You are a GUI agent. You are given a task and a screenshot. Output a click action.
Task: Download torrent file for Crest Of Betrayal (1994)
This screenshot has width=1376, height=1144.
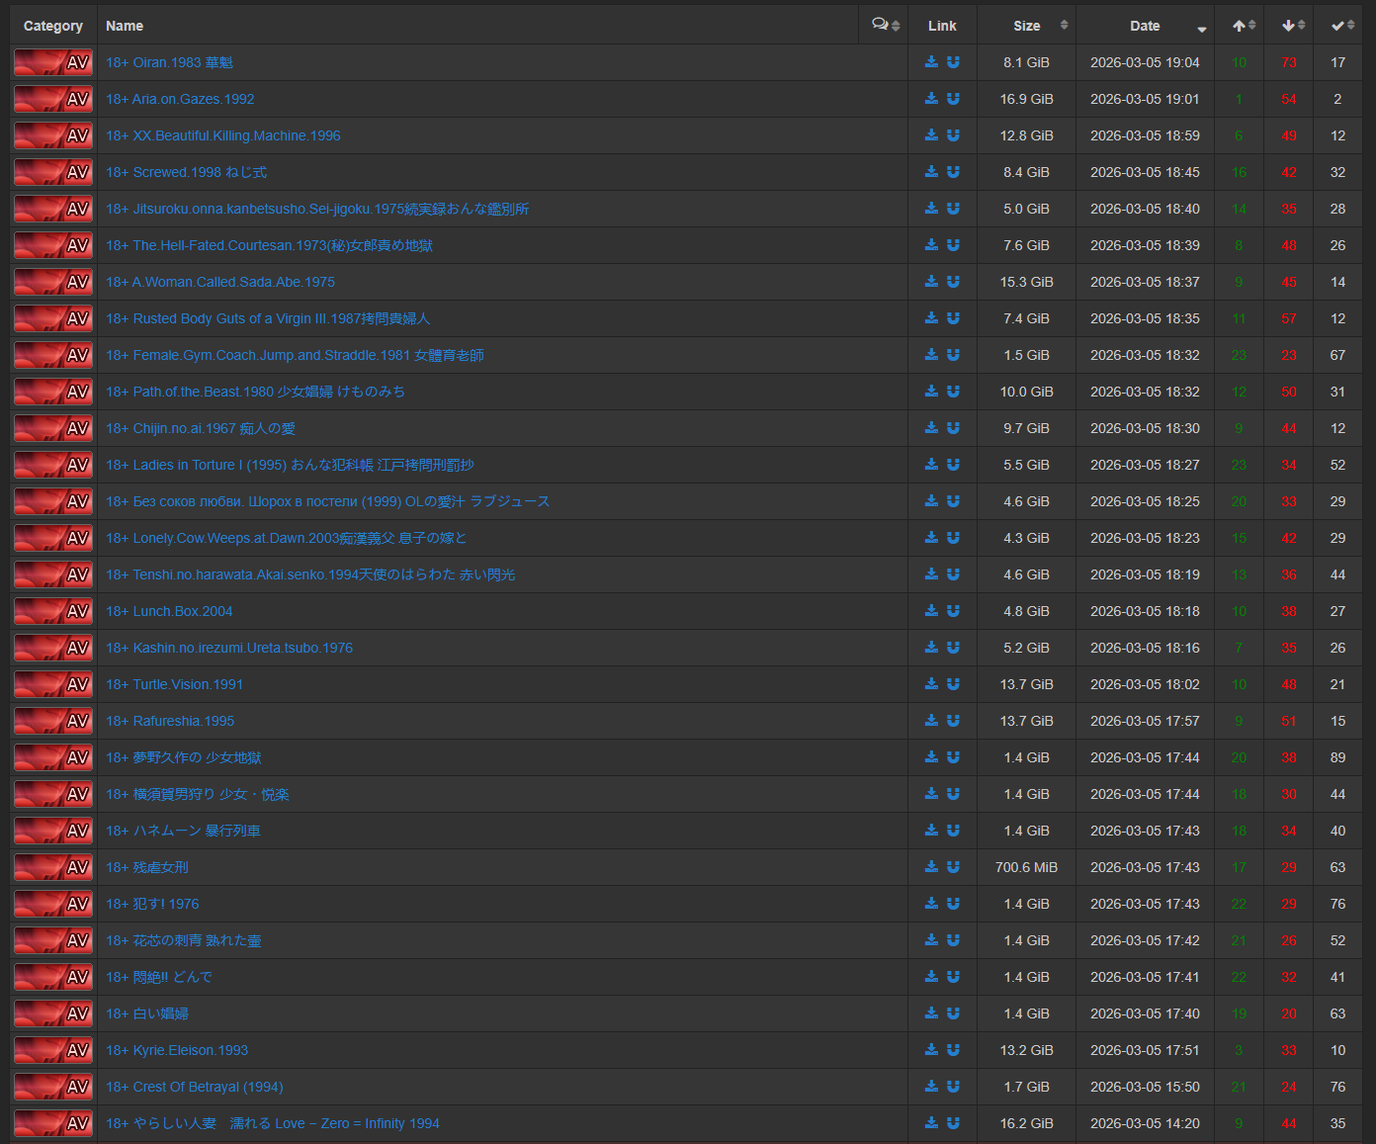pyautogui.click(x=931, y=1087)
